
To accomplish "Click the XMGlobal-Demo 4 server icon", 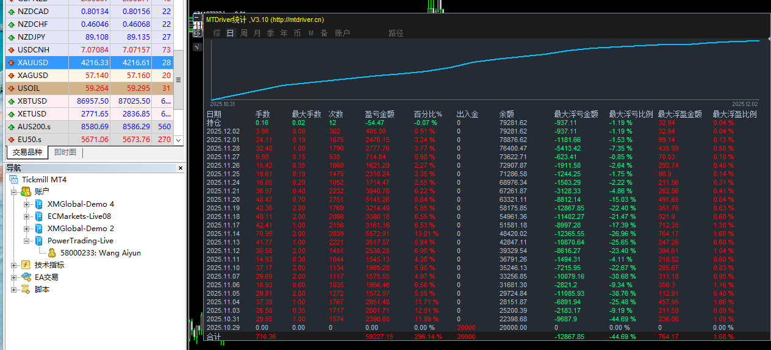I will (x=38, y=204).
